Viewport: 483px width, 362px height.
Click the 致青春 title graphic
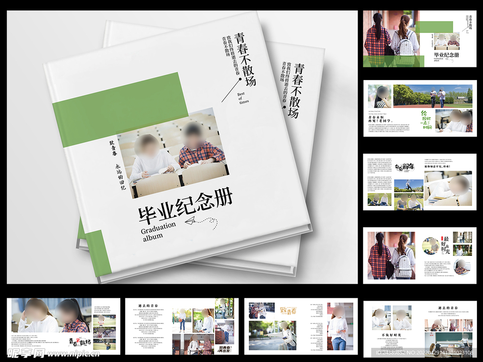[x=289, y=311]
